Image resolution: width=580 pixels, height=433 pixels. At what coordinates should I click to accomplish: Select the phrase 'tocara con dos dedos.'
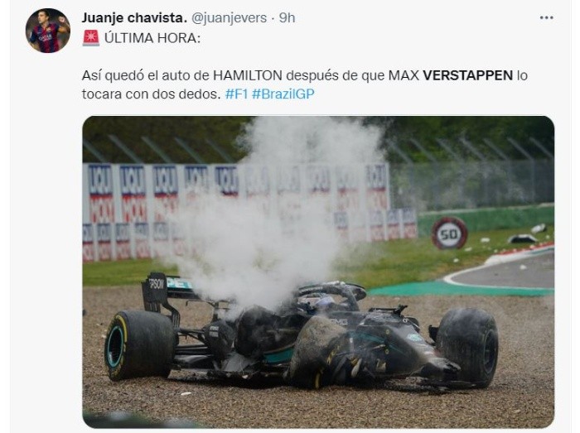pyautogui.click(x=152, y=94)
